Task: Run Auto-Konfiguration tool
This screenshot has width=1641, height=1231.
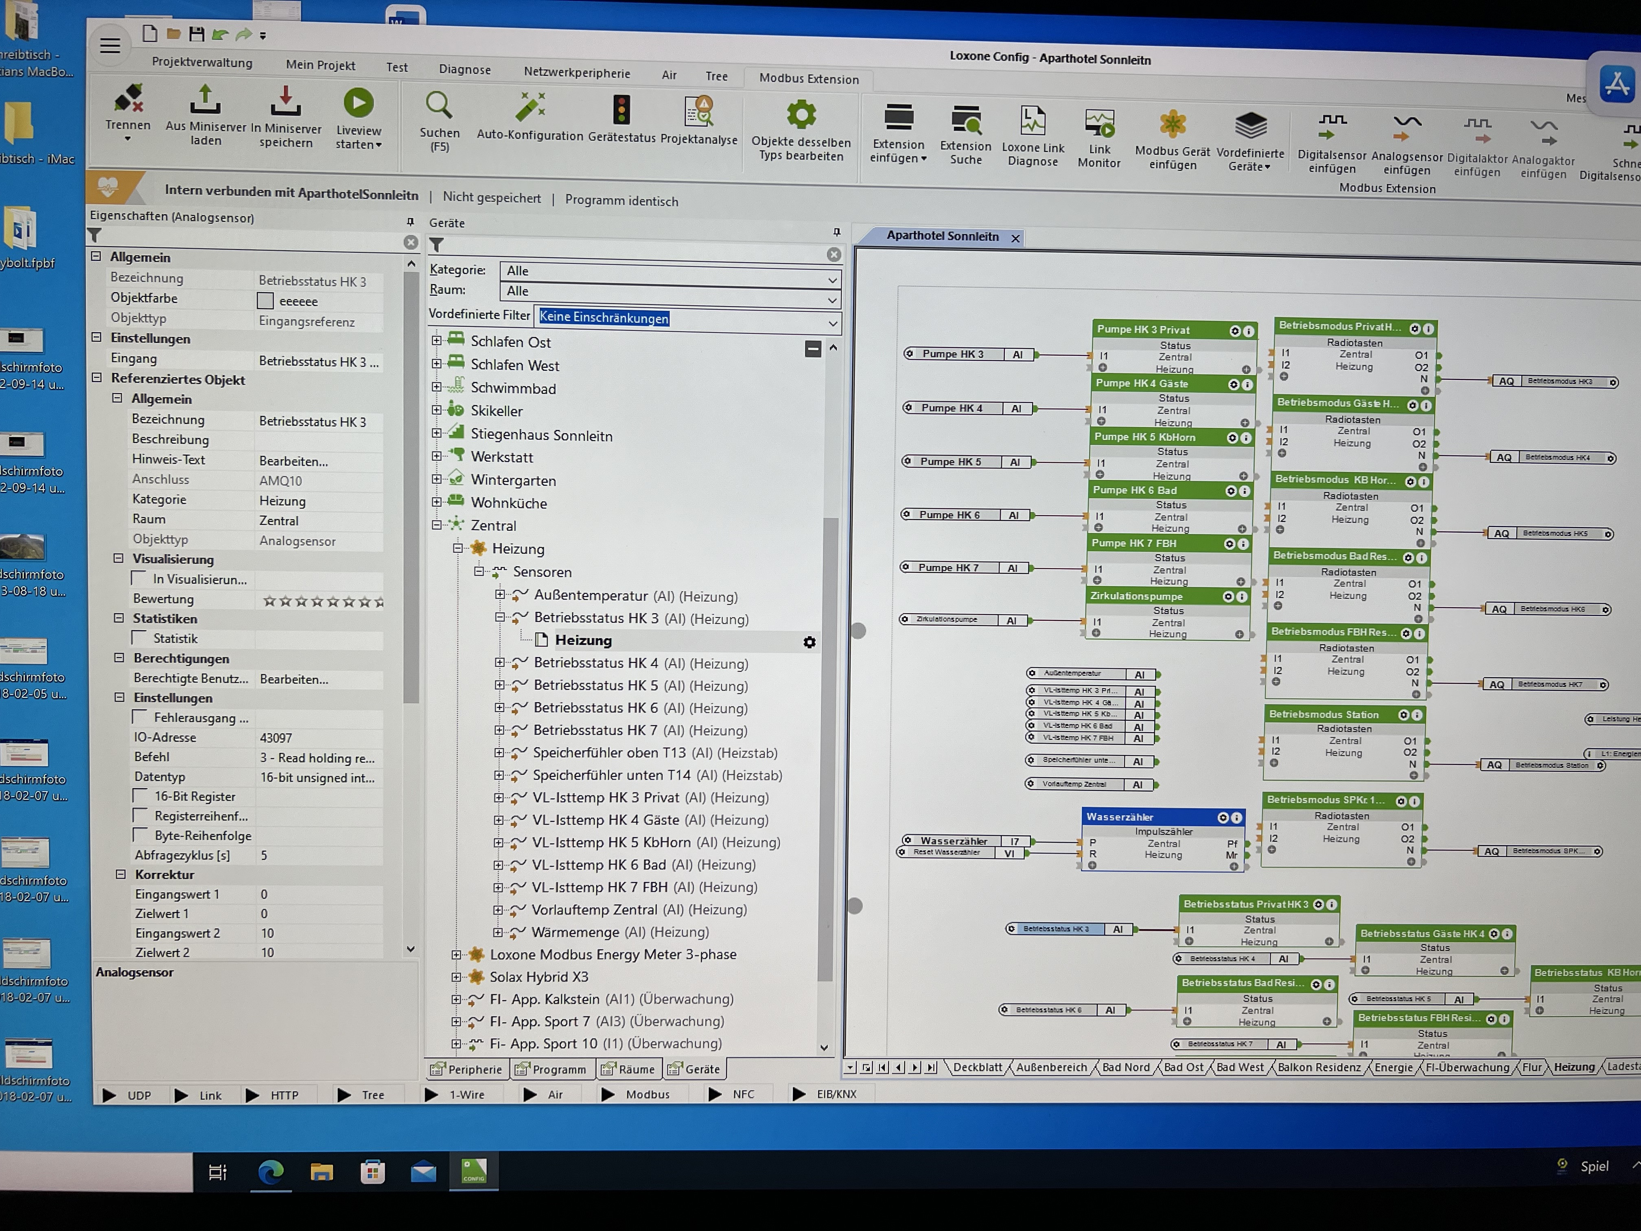Action: [x=530, y=107]
